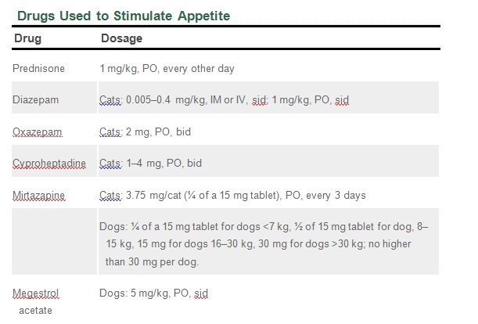Click the "Dosage" column header
This screenshot has height=324, width=478.
[121, 38]
